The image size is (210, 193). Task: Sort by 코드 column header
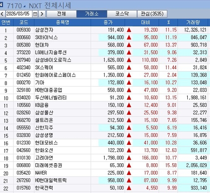coord(24,23)
